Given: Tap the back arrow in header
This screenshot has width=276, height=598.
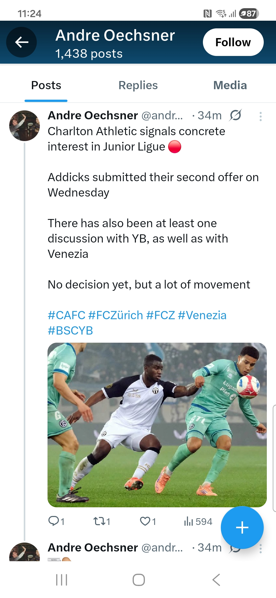Looking at the screenshot, I should pos(21,42).
